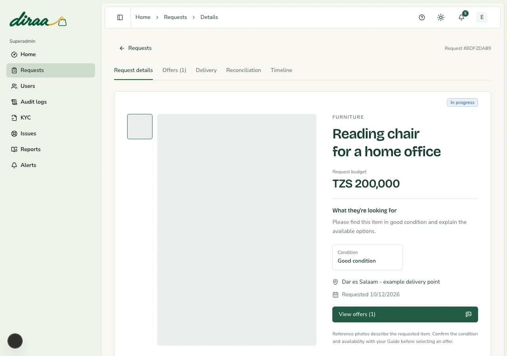Switch to the Delivery tab

tap(206, 70)
